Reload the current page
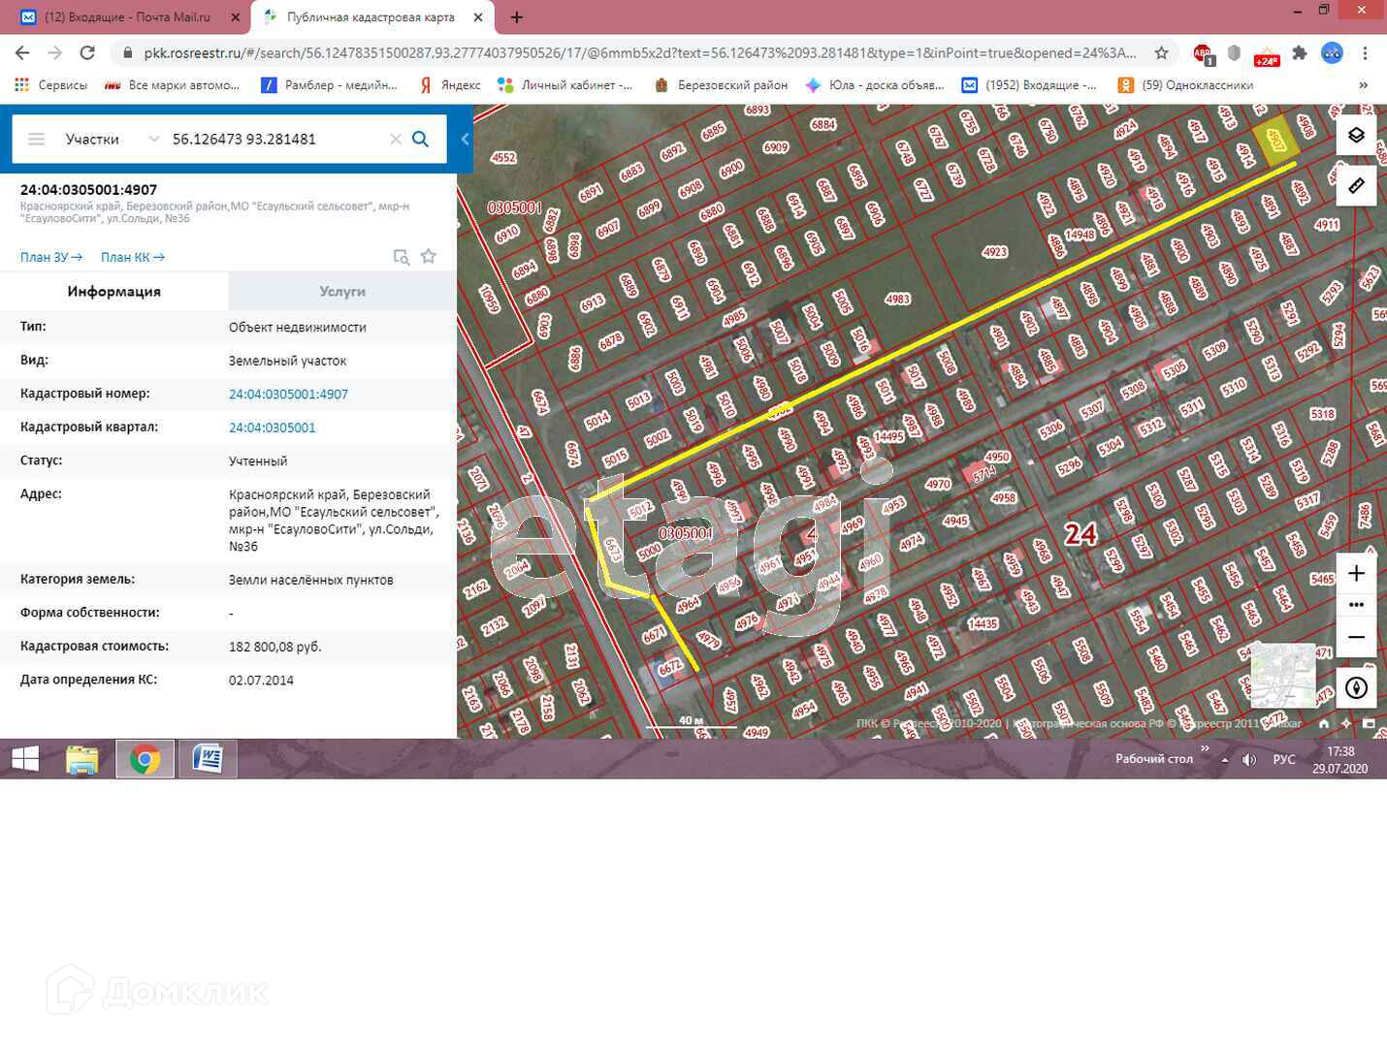Screen dimensions: 1387x1047 (87, 53)
